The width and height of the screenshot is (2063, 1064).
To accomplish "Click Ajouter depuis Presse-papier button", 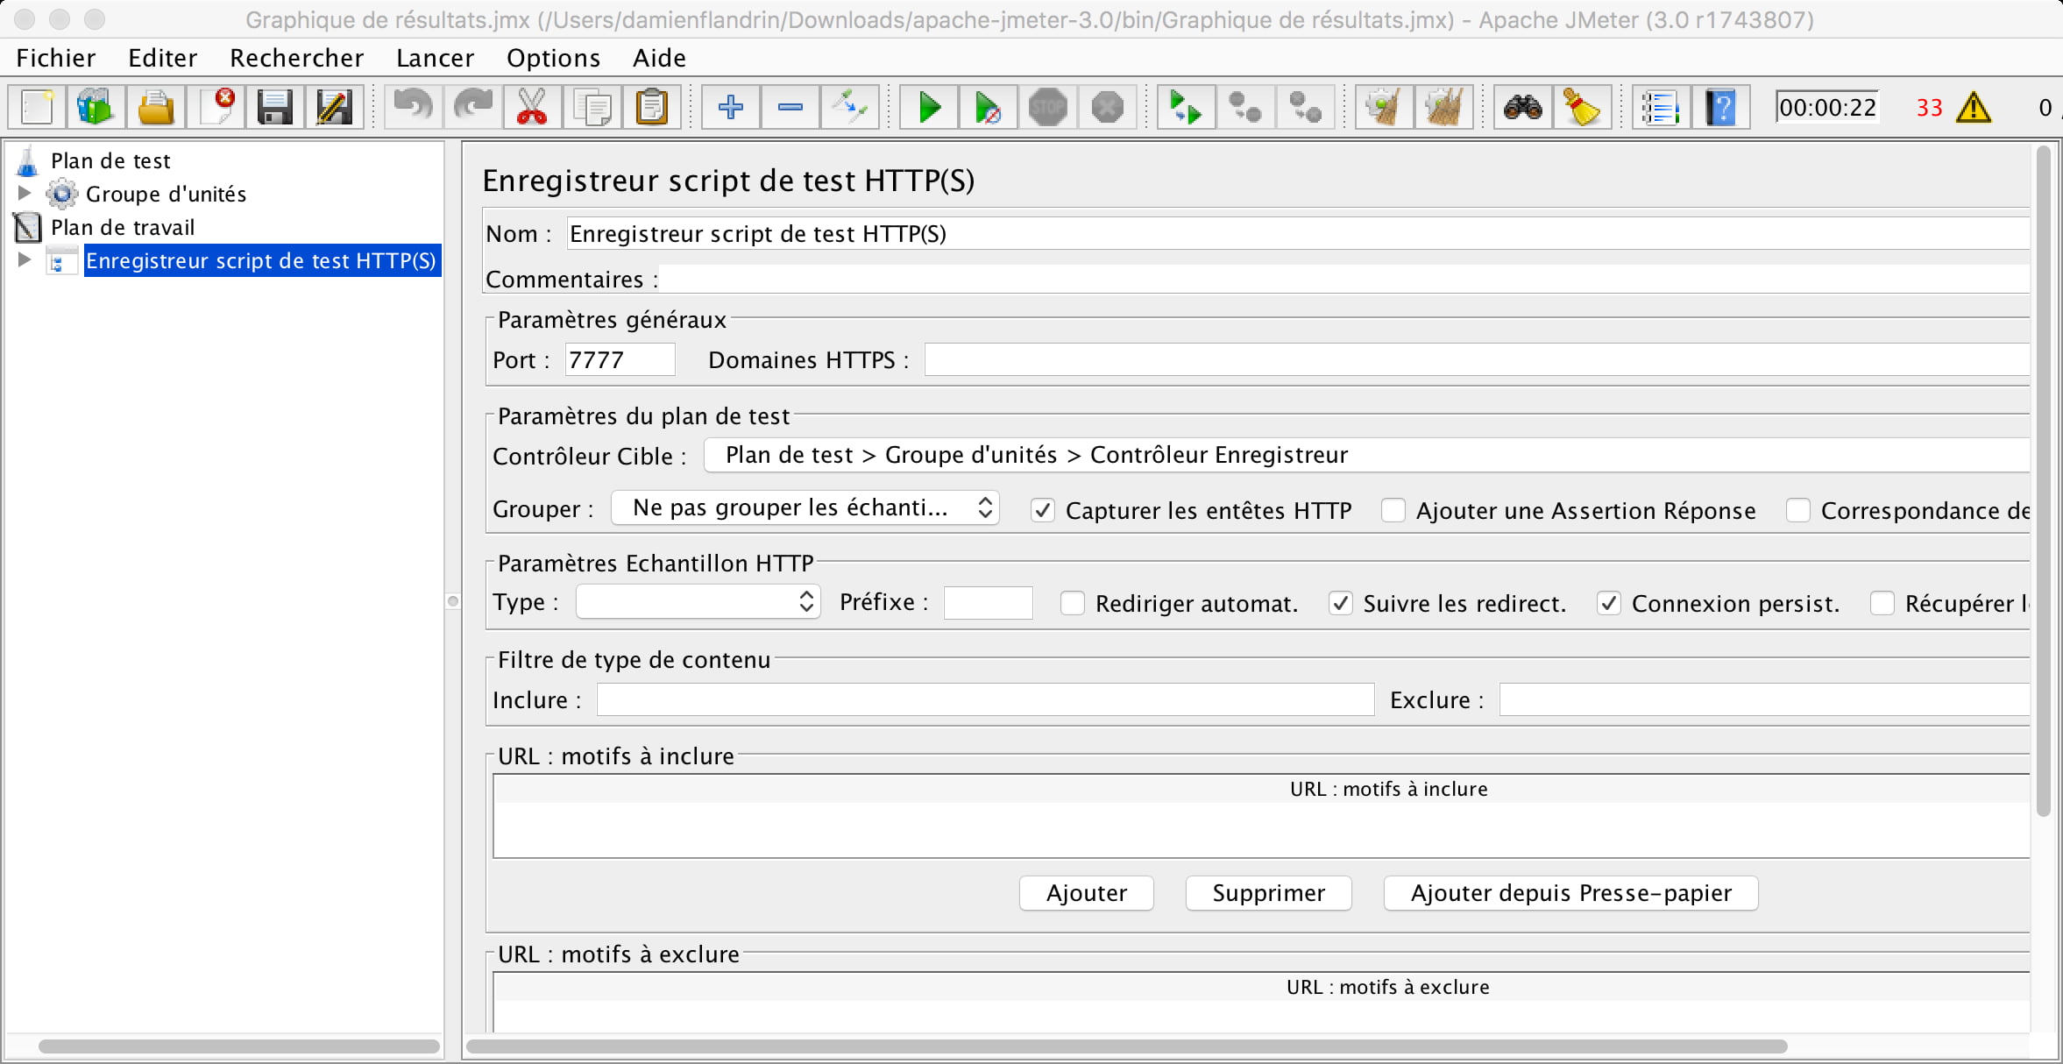I will pyautogui.click(x=1570, y=893).
